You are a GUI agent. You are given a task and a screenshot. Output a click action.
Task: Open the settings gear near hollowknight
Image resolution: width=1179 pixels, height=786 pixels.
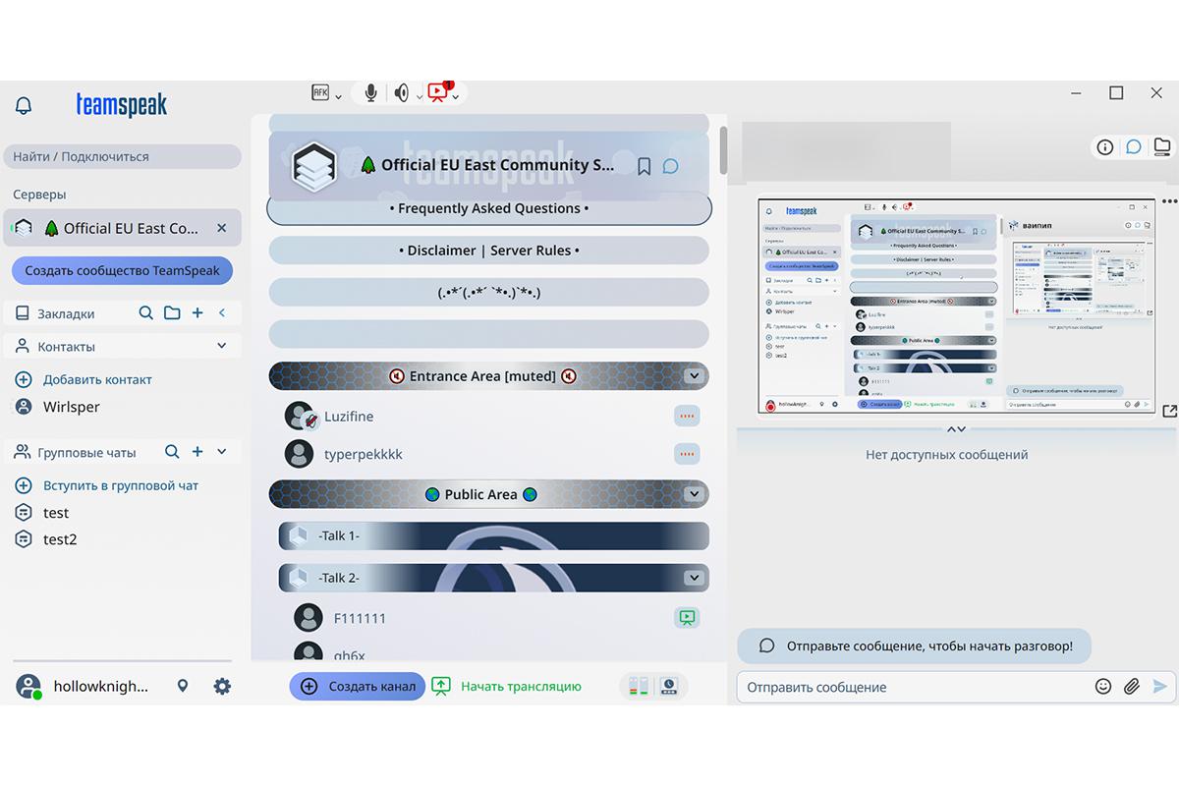click(x=222, y=686)
